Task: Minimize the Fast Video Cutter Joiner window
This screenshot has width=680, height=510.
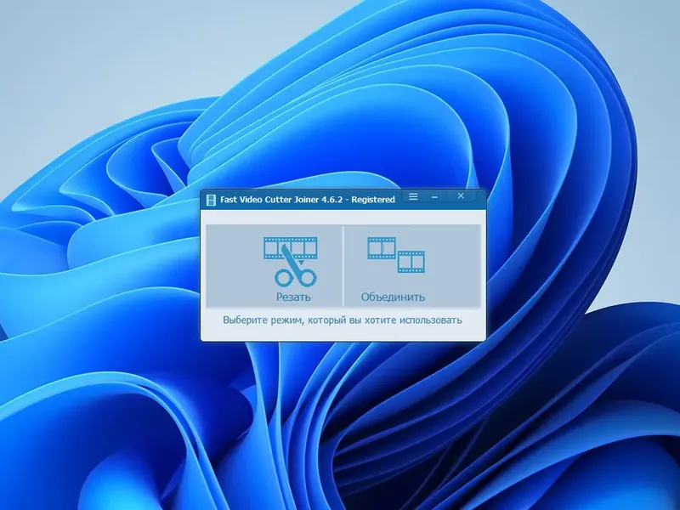Action: 434,197
